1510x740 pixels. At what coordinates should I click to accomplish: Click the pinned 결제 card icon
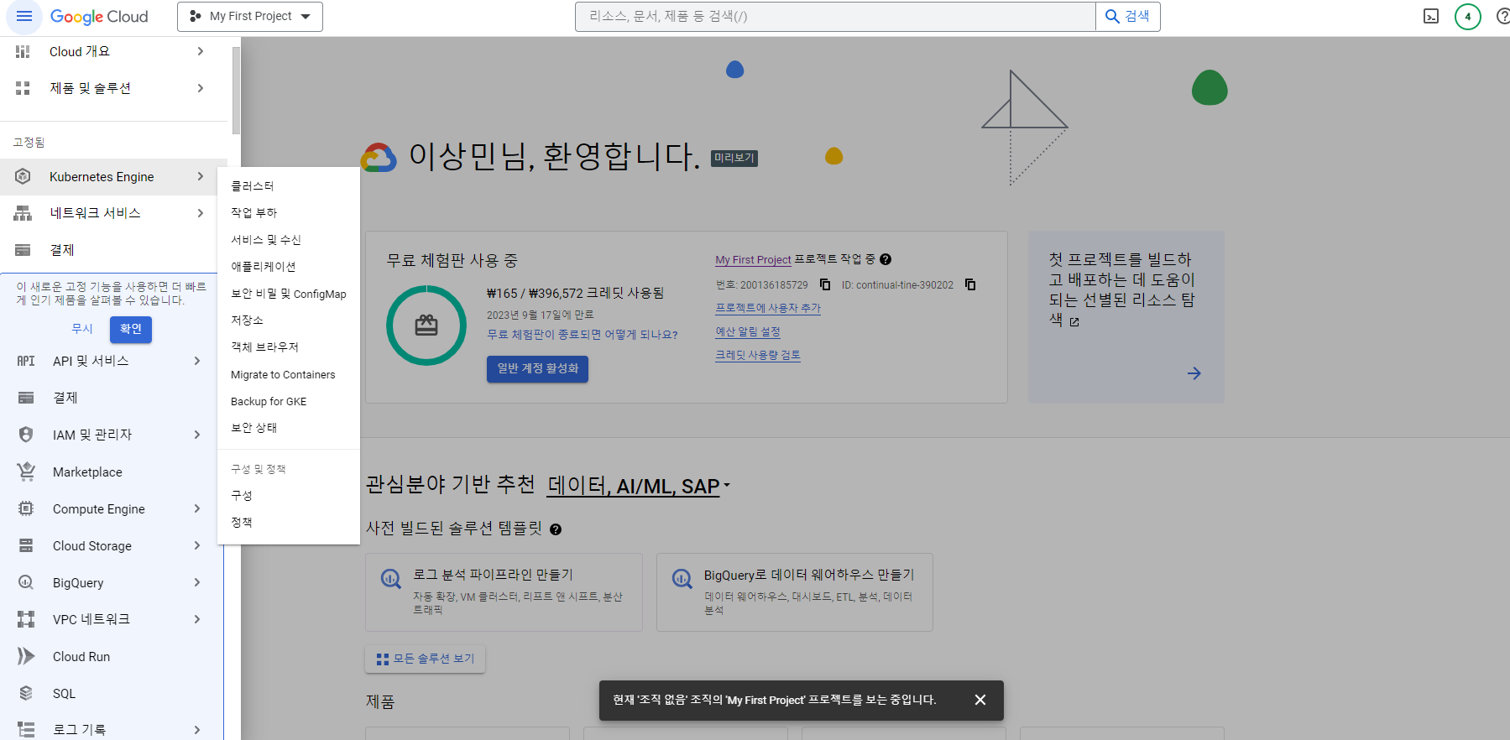[23, 250]
